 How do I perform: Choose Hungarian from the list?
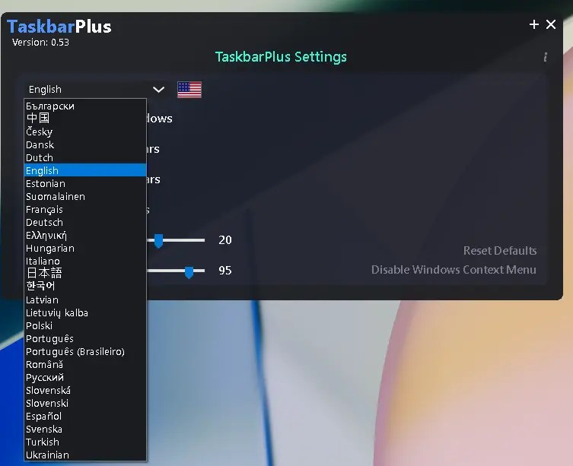click(x=85, y=248)
